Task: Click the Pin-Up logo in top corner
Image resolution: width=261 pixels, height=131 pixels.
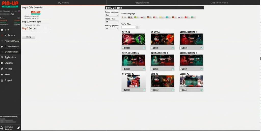Action: pyautogui.click(x=10, y=4)
